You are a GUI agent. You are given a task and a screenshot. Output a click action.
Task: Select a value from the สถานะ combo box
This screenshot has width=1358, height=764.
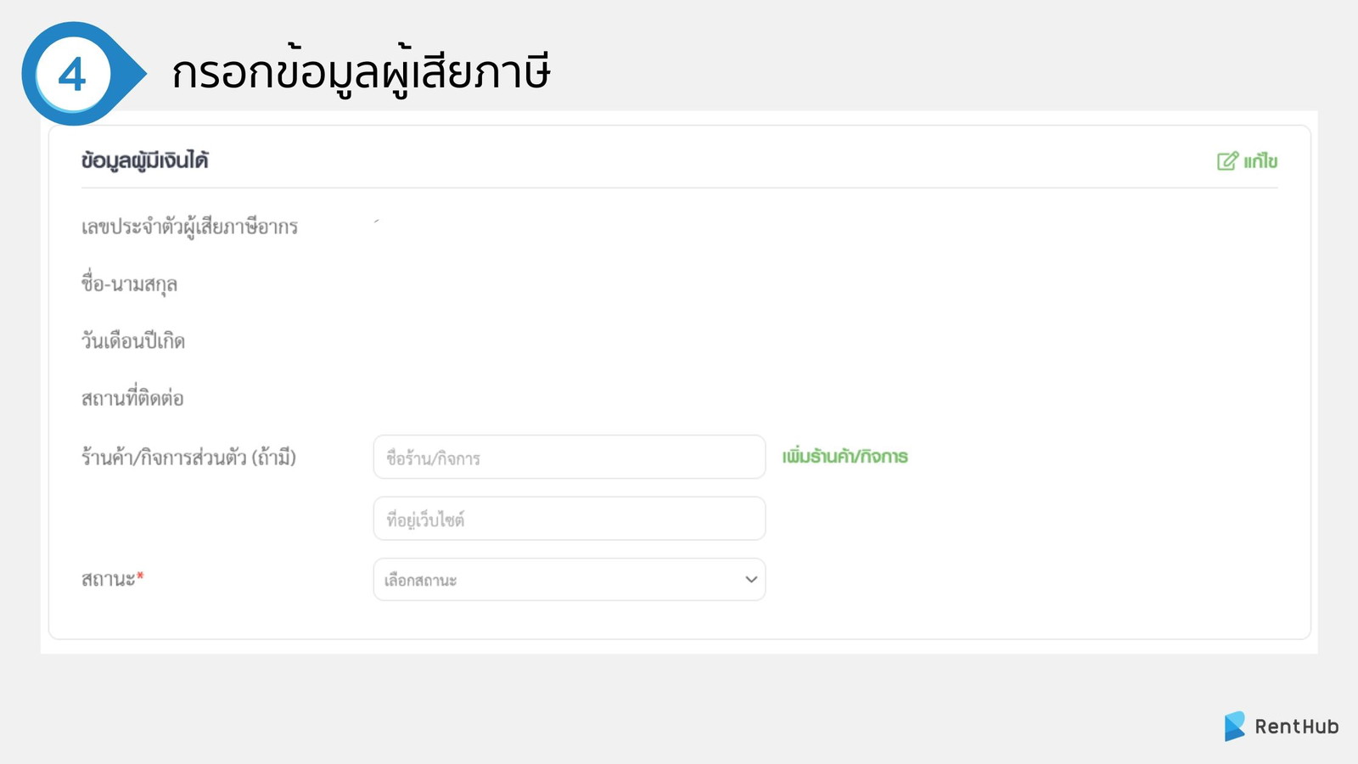569,580
